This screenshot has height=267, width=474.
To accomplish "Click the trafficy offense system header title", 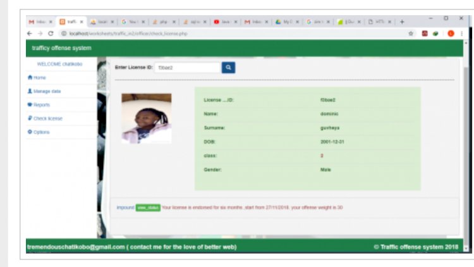I will 62,48.
